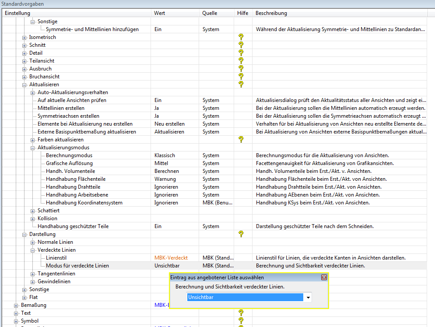Expand the Normale Linien node
435x327 pixels.
pyautogui.click(x=33, y=243)
